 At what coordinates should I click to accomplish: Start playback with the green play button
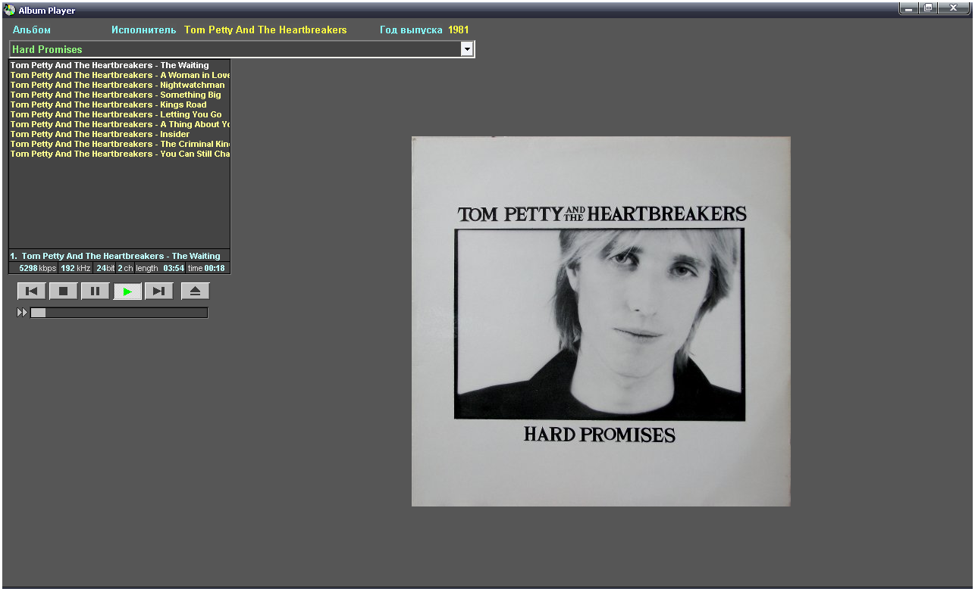point(127,291)
